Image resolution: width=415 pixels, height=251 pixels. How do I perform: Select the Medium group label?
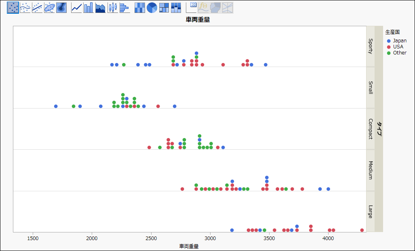pyautogui.click(x=371, y=170)
